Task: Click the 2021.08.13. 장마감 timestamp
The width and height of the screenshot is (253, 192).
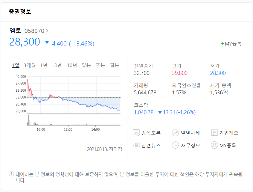Action: click(105, 149)
